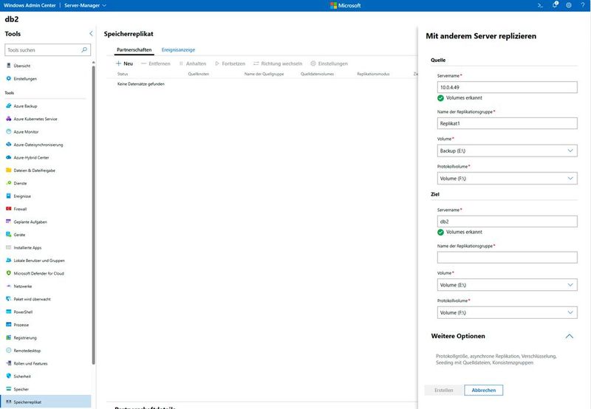591x409 pixels.
Task: Click Richtung wechseln in toolbar
Action: (278, 63)
